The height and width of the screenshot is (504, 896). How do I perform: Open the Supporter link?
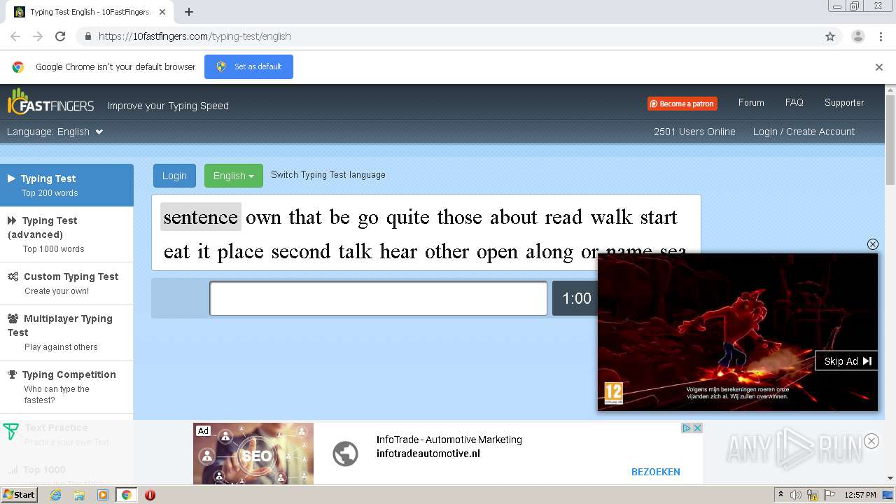(844, 102)
